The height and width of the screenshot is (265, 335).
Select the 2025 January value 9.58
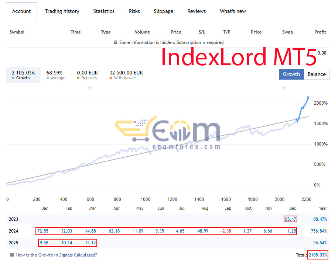pos(44,243)
